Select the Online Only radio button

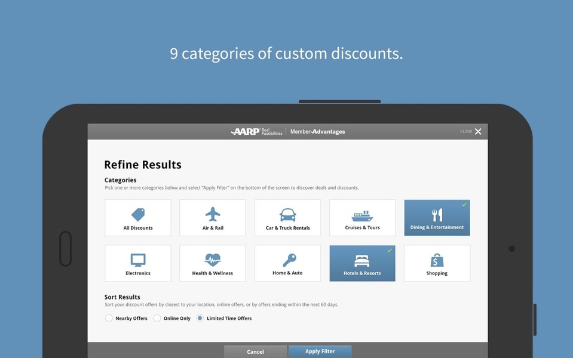click(x=157, y=318)
